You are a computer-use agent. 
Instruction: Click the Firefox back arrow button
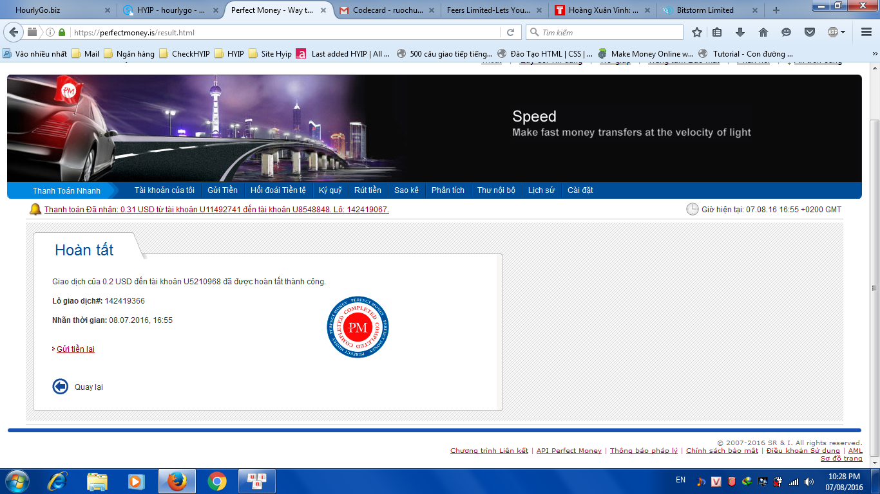[x=14, y=32]
